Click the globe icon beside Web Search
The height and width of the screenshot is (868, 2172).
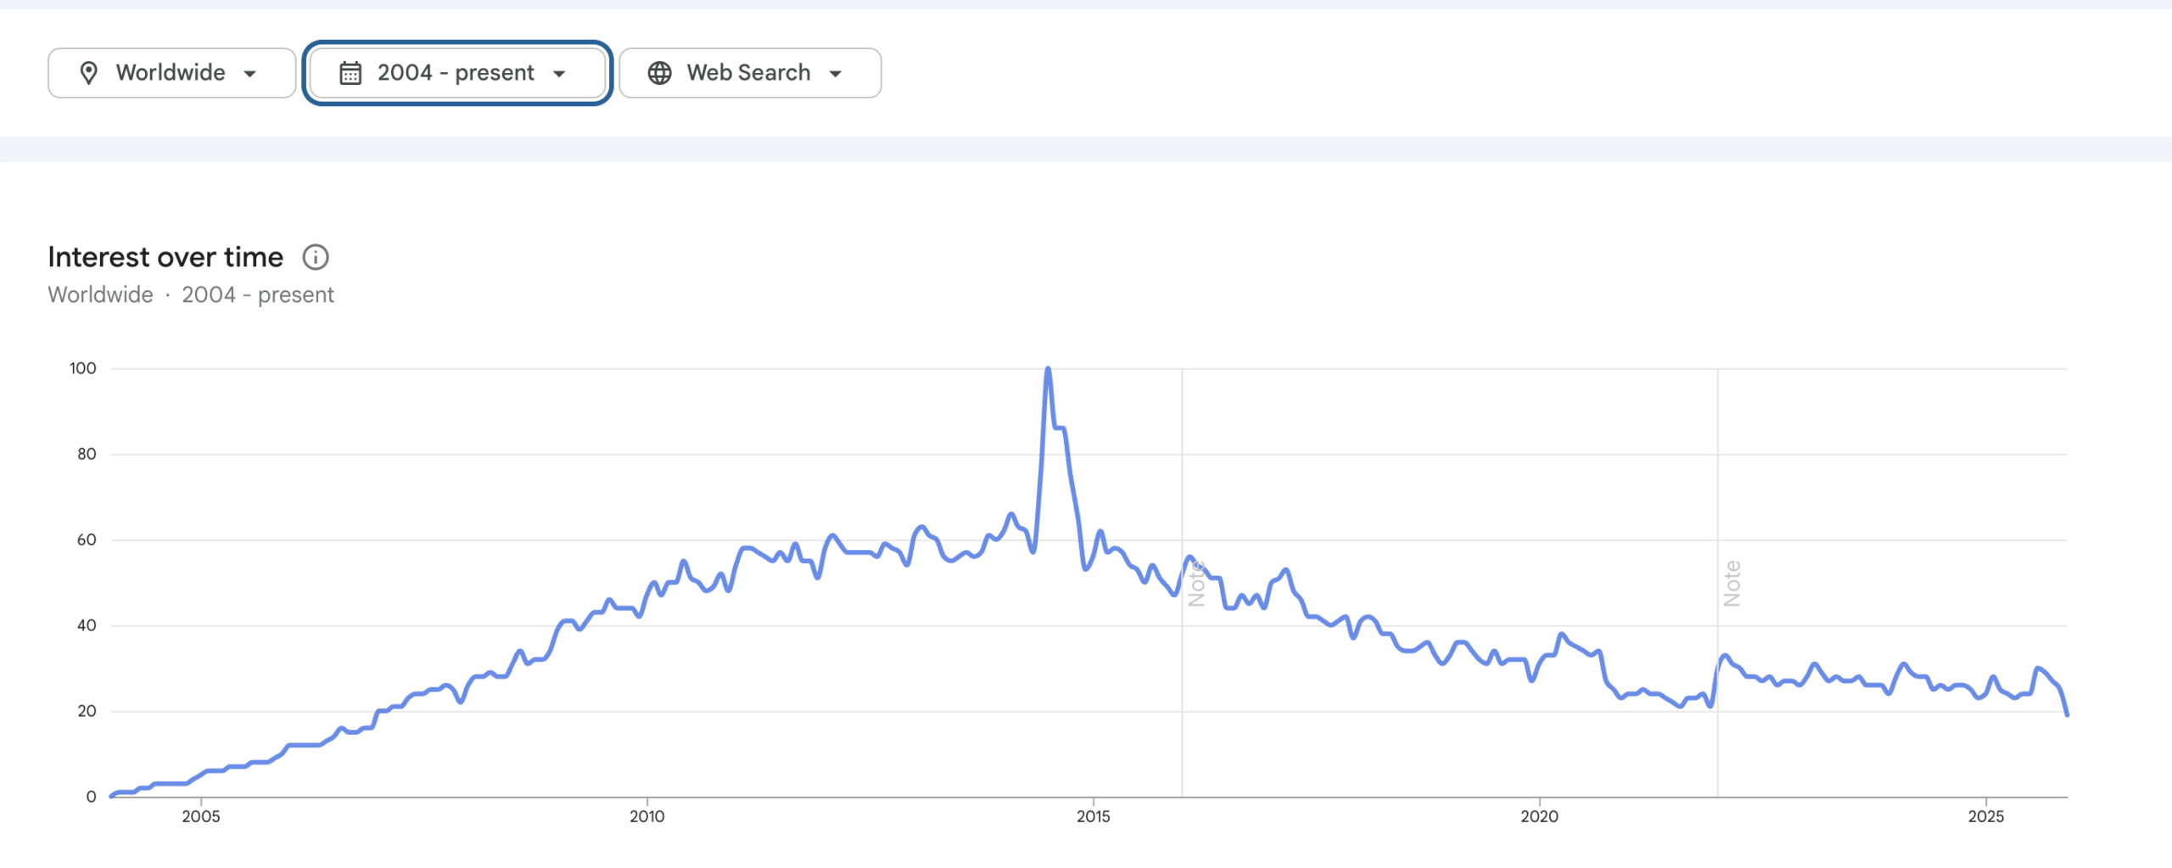point(659,73)
